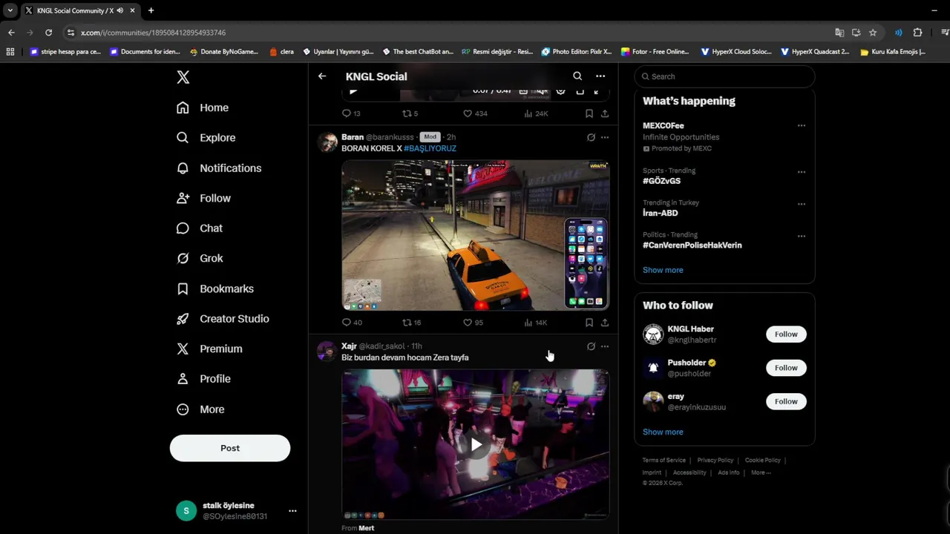Reply to the post with 13 comments
This screenshot has width=950, height=534.
350,113
